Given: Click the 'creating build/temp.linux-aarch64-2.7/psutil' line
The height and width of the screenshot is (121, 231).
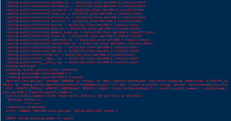Looking at the screenshot, I should pyautogui.click(x=44, y=77).
